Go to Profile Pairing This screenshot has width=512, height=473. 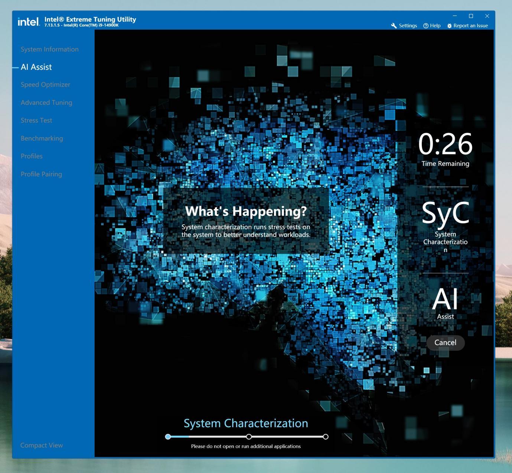(41, 174)
